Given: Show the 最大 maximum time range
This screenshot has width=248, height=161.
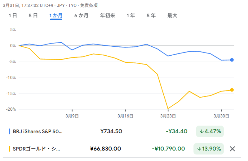Looking at the screenshot, I should 172,15.
